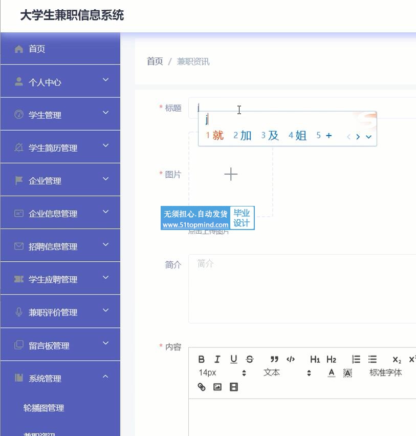Click the home icon beside 首页
This screenshot has width=416, height=436.
pyautogui.click(x=18, y=49)
